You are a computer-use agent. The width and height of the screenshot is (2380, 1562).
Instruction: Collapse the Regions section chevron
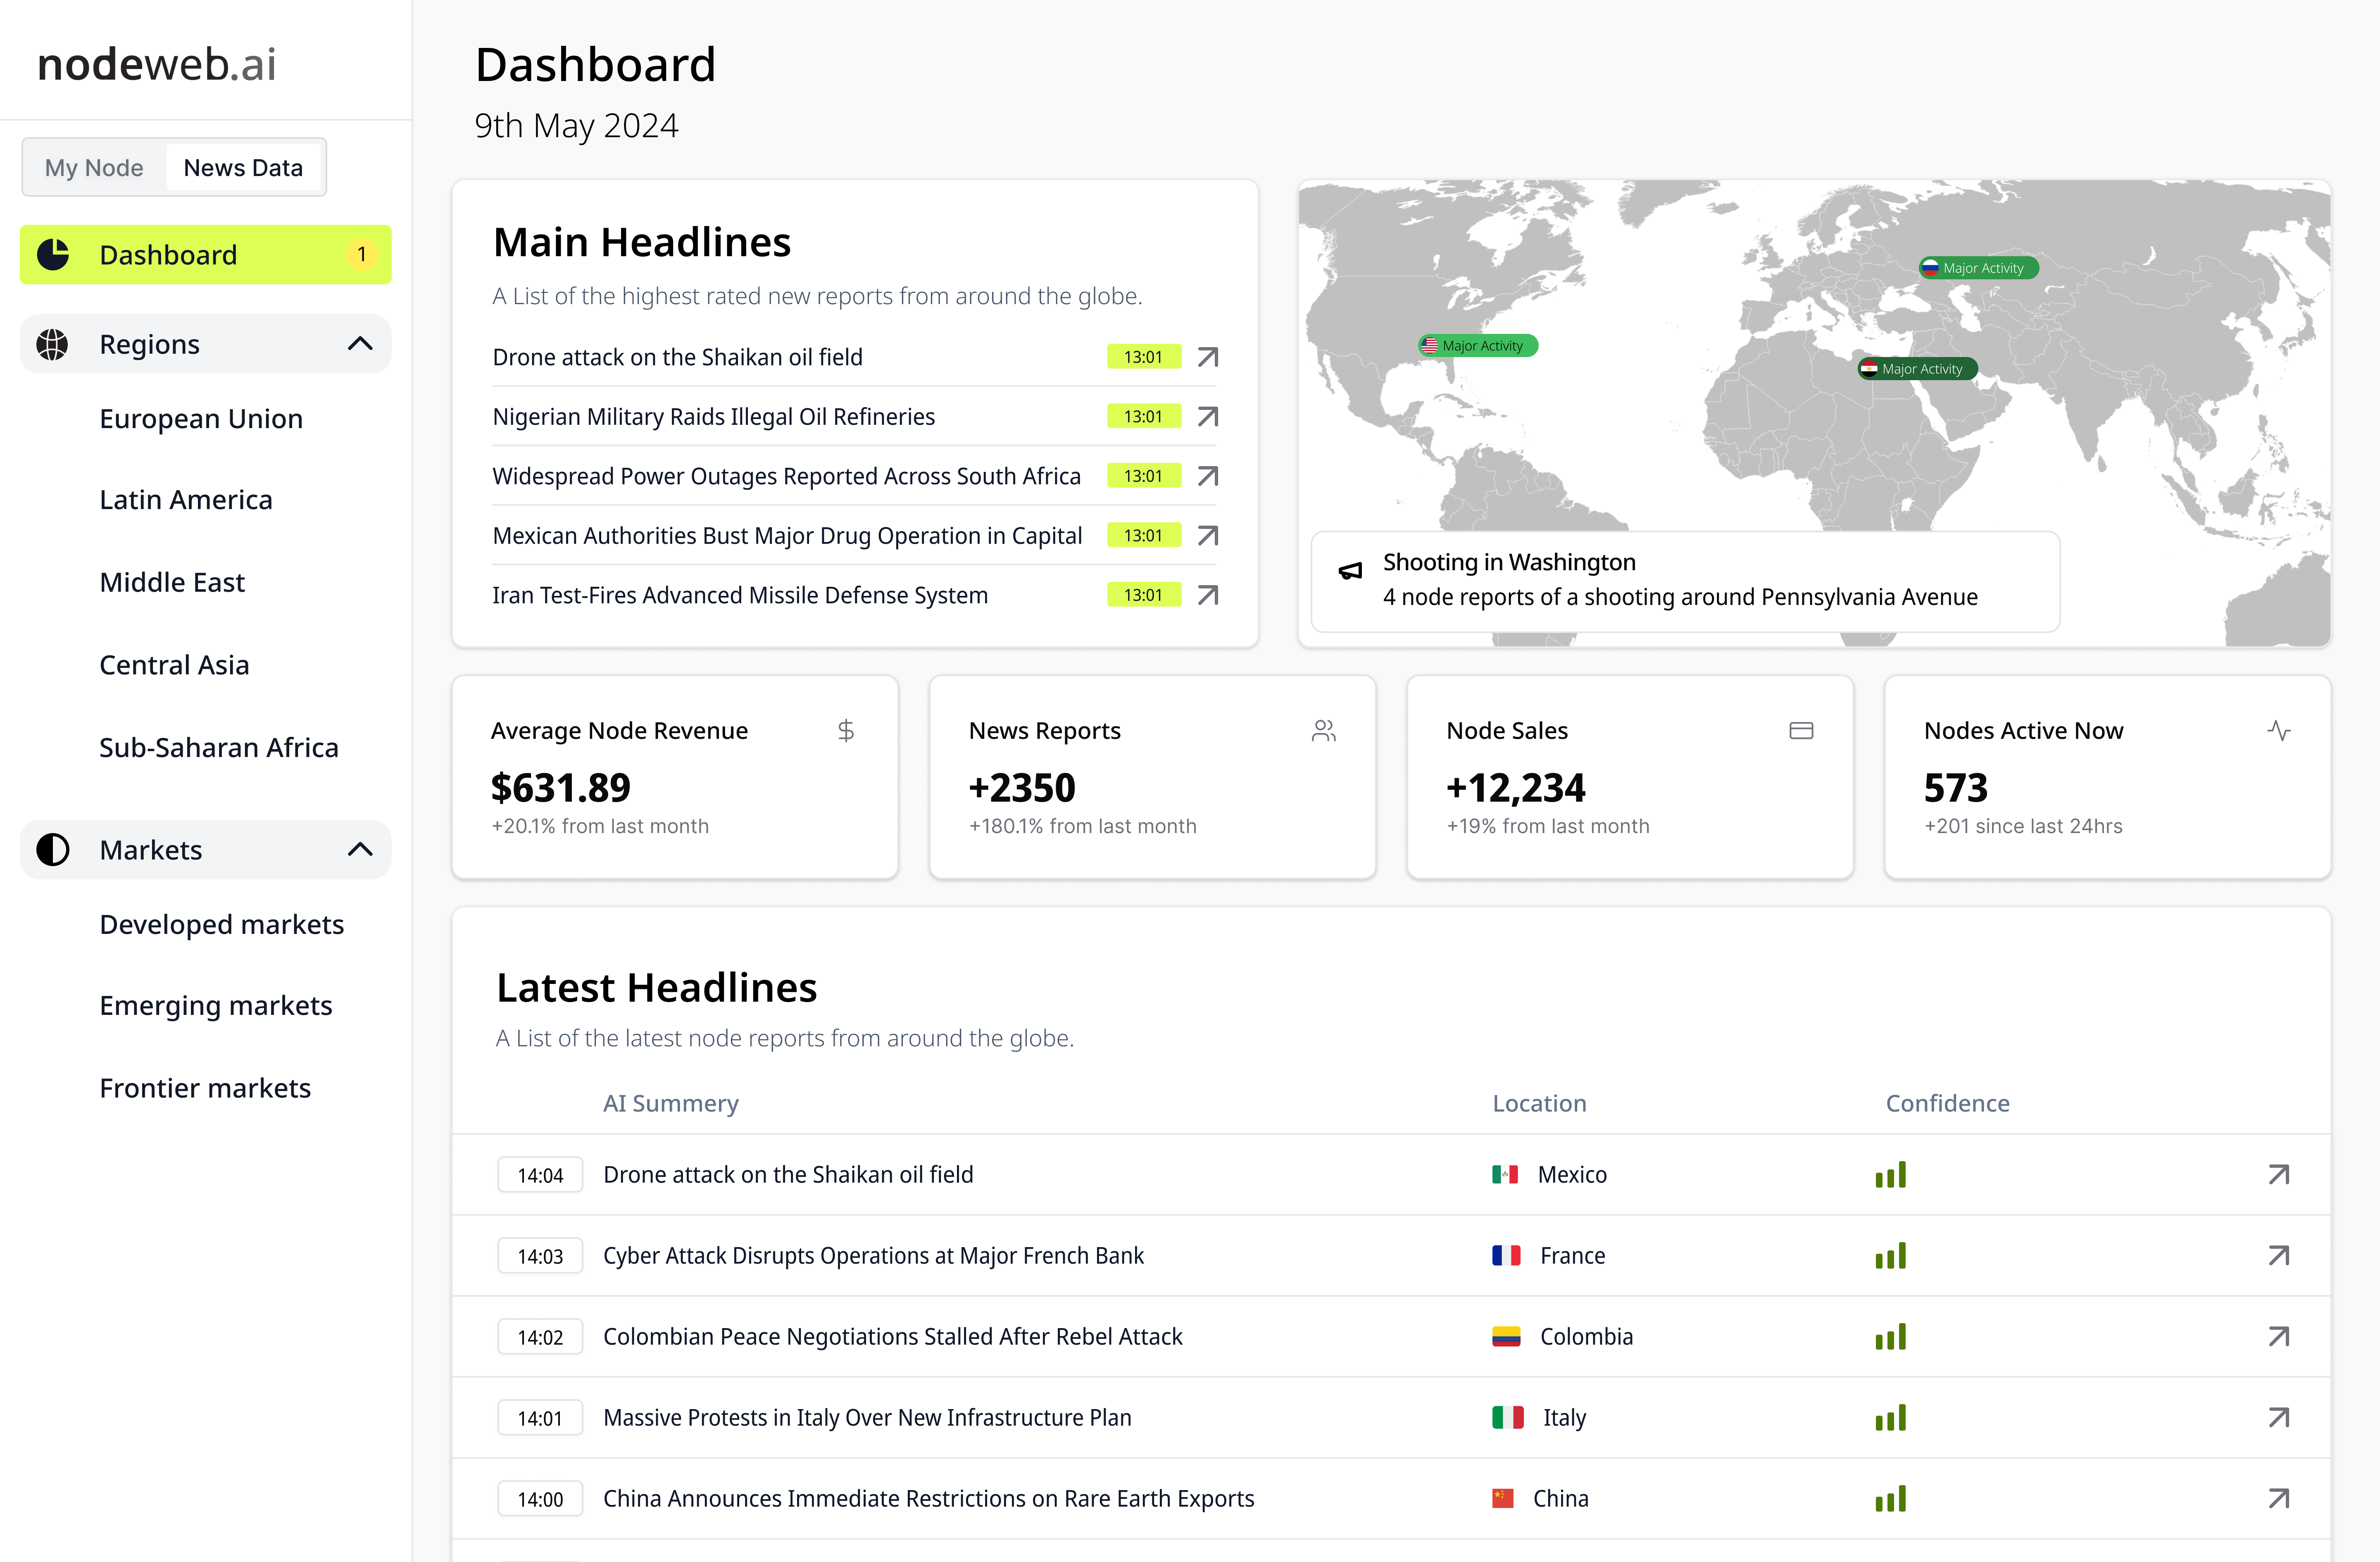tap(360, 344)
